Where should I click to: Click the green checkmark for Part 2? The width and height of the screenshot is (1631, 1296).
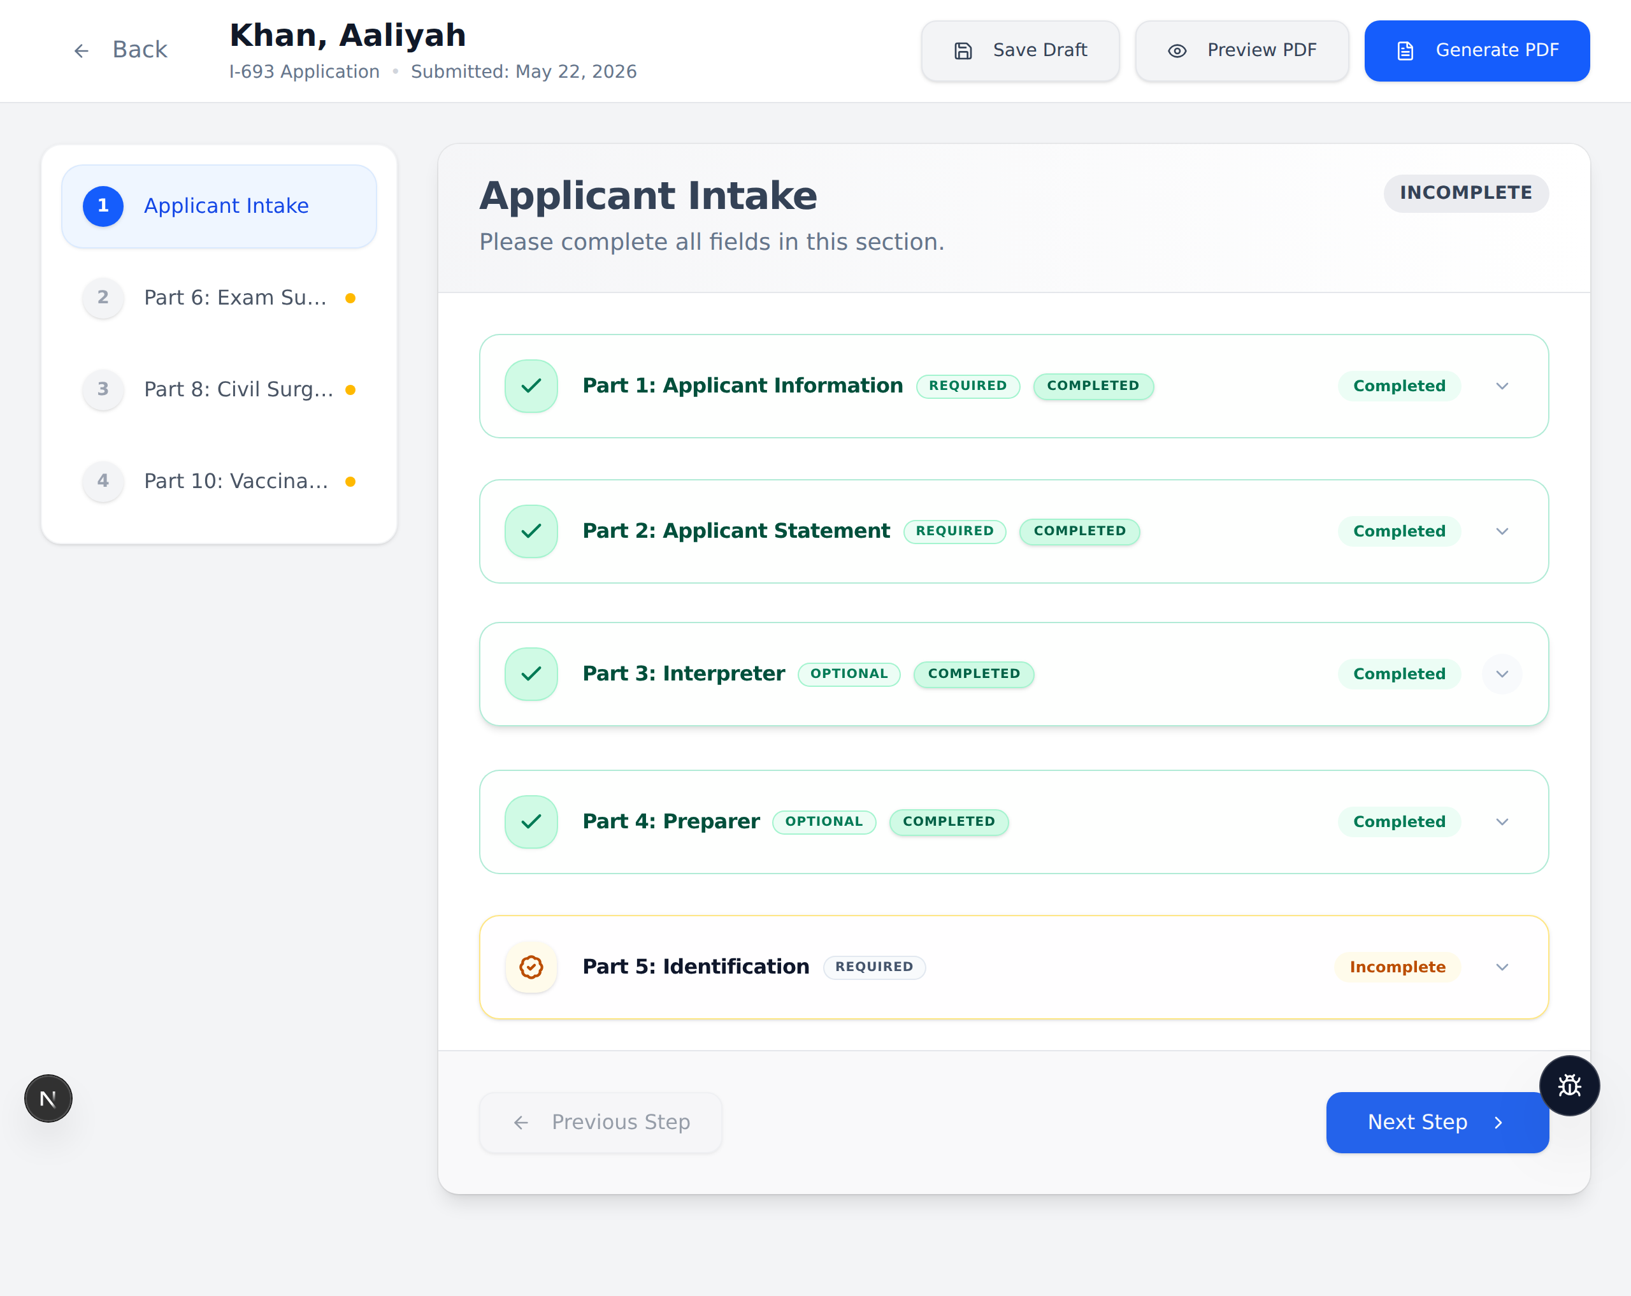pyautogui.click(x=531, y=531)
